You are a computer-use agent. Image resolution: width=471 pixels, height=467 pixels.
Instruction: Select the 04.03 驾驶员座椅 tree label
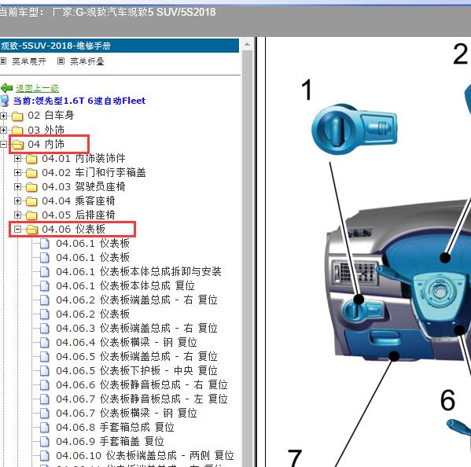(83, 186)
